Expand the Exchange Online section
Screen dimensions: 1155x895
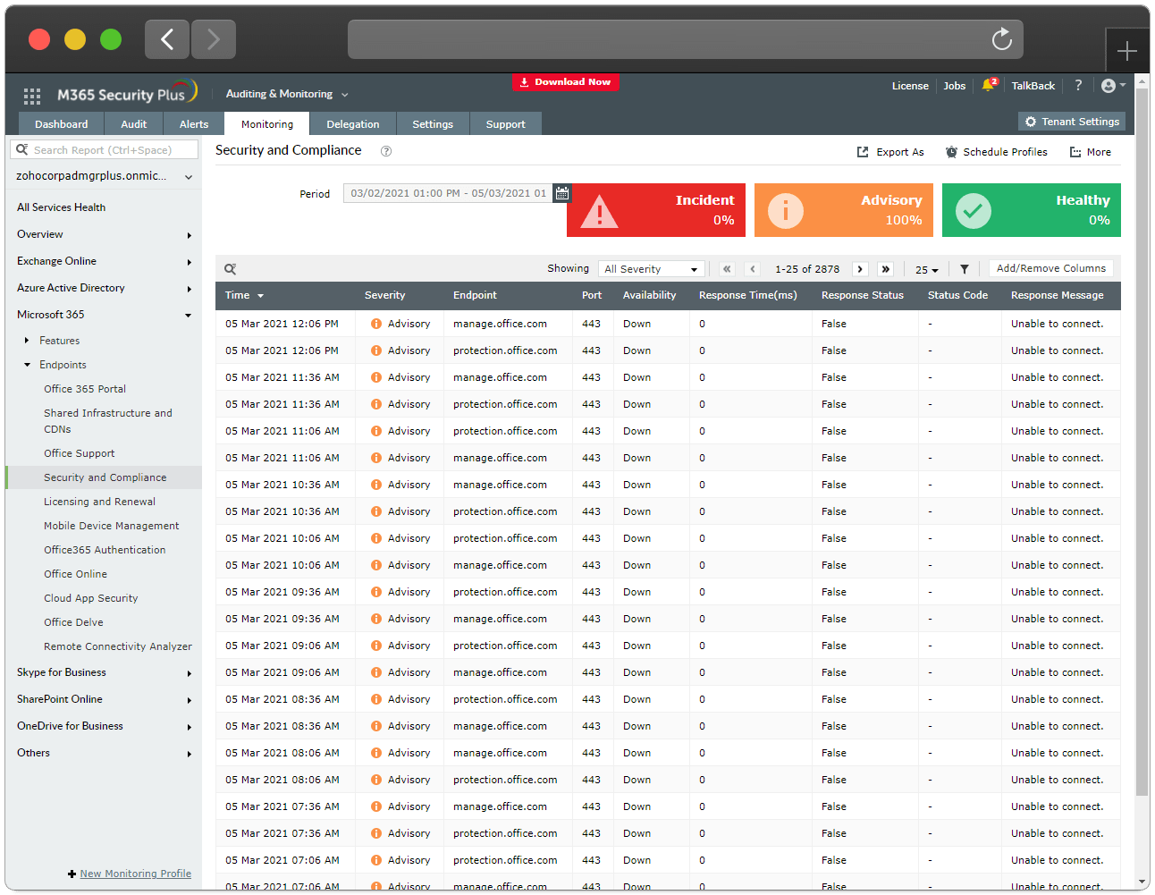pyautogui.click(x=189, y=262)
